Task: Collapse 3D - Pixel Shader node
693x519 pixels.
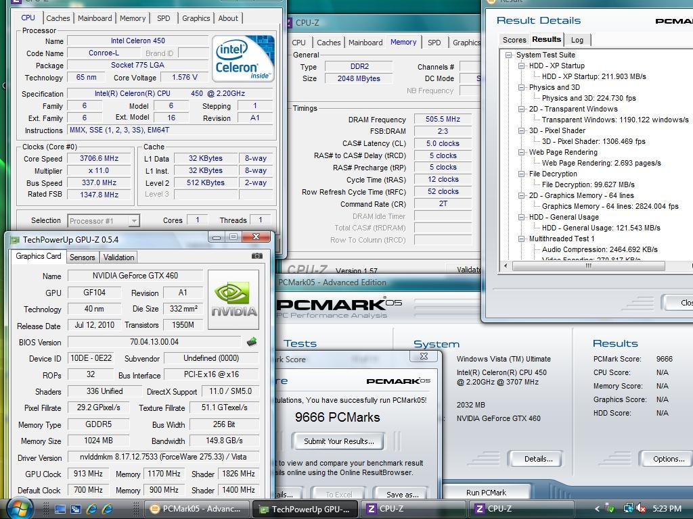Action: (522, 130)
